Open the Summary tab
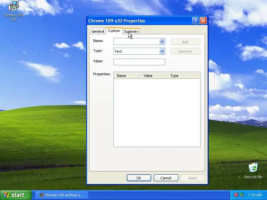Screen dimensions: 267x200 (x=131, y=31)
